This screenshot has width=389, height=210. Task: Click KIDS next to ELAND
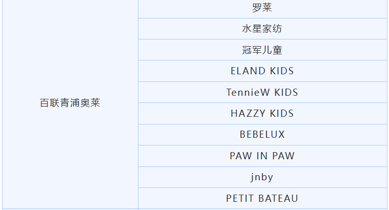pyautogui.click(x=281, y=71)
